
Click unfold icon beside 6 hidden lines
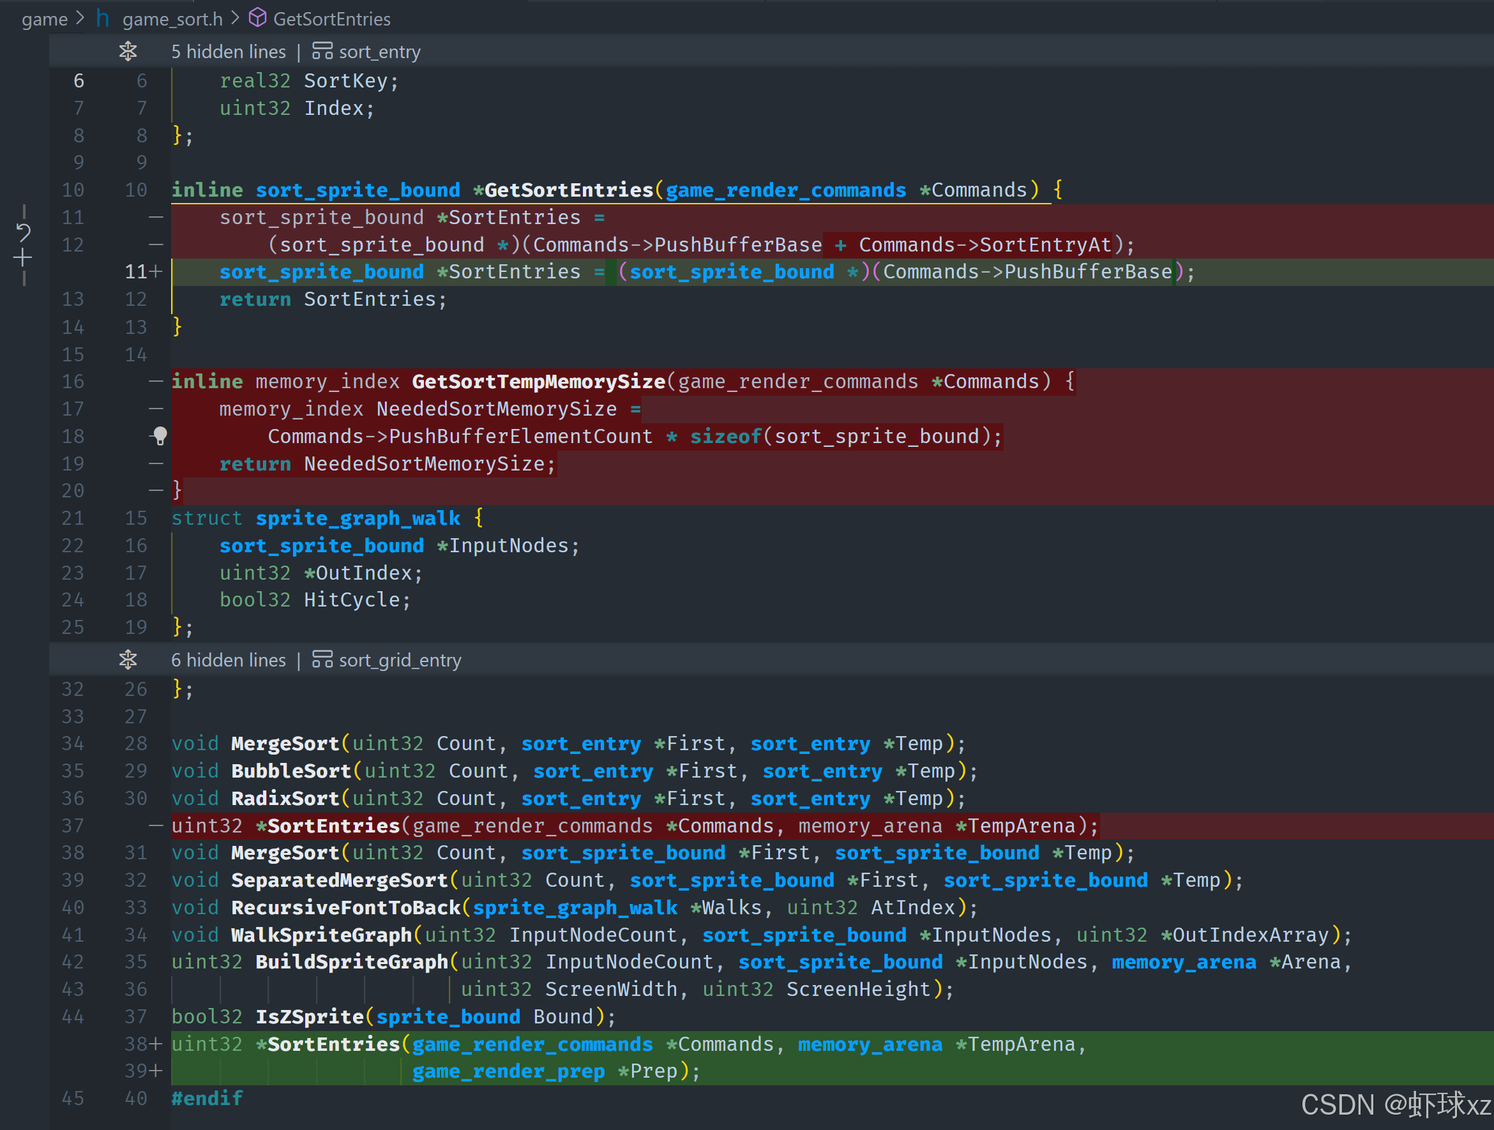[x=128, y=660]
